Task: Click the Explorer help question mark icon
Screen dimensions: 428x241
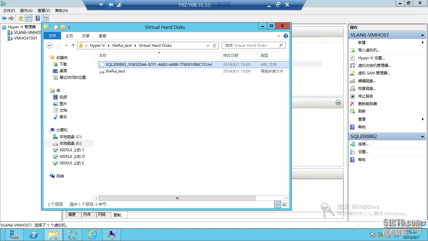Action: point(286,36)
